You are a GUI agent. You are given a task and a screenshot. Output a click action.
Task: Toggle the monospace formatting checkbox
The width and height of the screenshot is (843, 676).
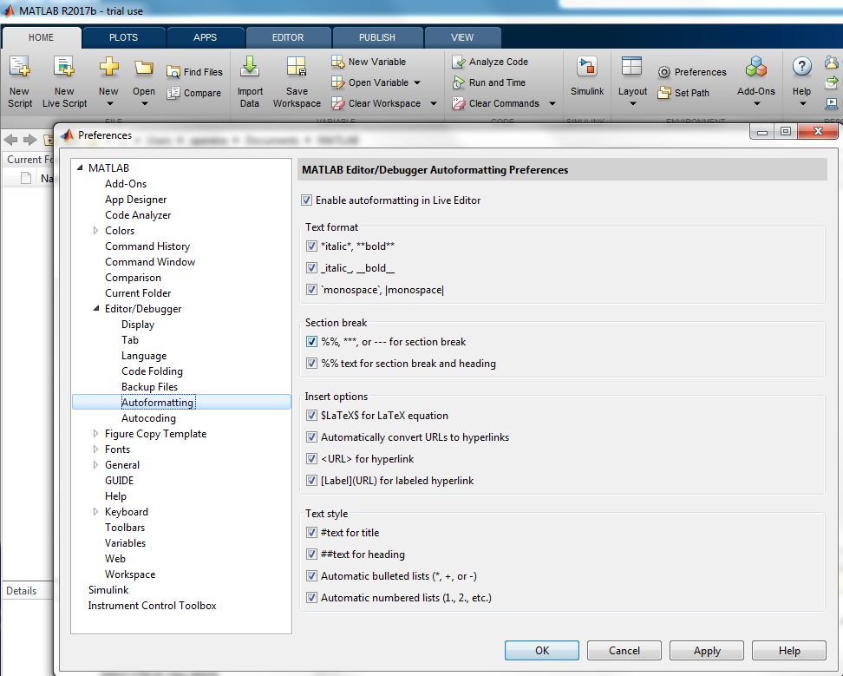[311, 289]
